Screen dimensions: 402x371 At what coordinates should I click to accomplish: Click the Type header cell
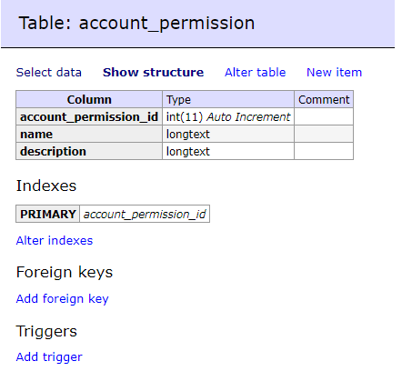tap(228, 99)
